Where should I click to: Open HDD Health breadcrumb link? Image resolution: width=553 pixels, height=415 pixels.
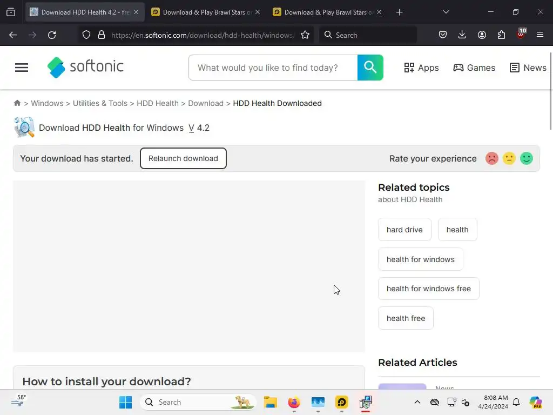click(x=158, y=103)
